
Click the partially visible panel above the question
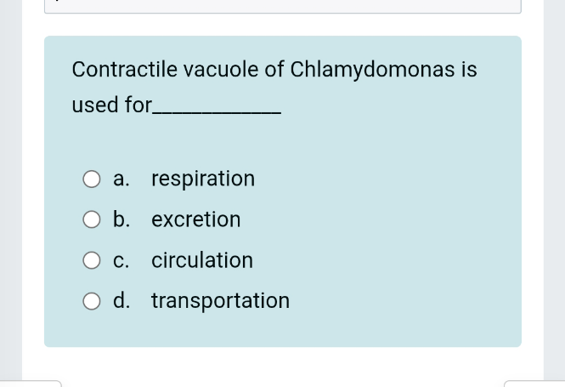tap(282, 6)
